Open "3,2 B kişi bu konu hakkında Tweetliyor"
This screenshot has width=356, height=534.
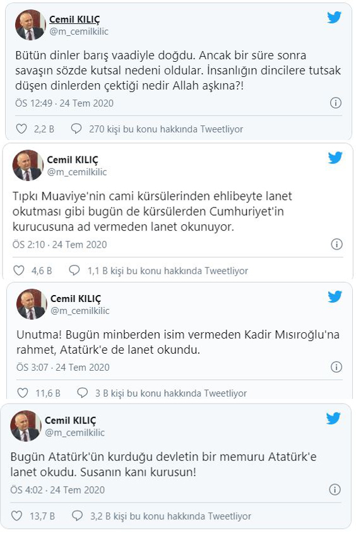pos(170,516)
